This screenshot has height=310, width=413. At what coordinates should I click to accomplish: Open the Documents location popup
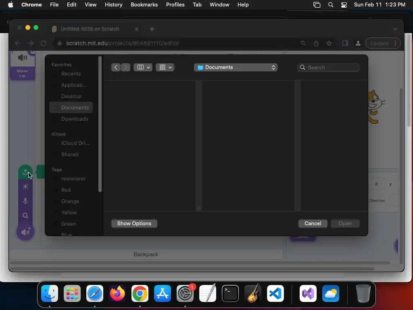[236, 67]
